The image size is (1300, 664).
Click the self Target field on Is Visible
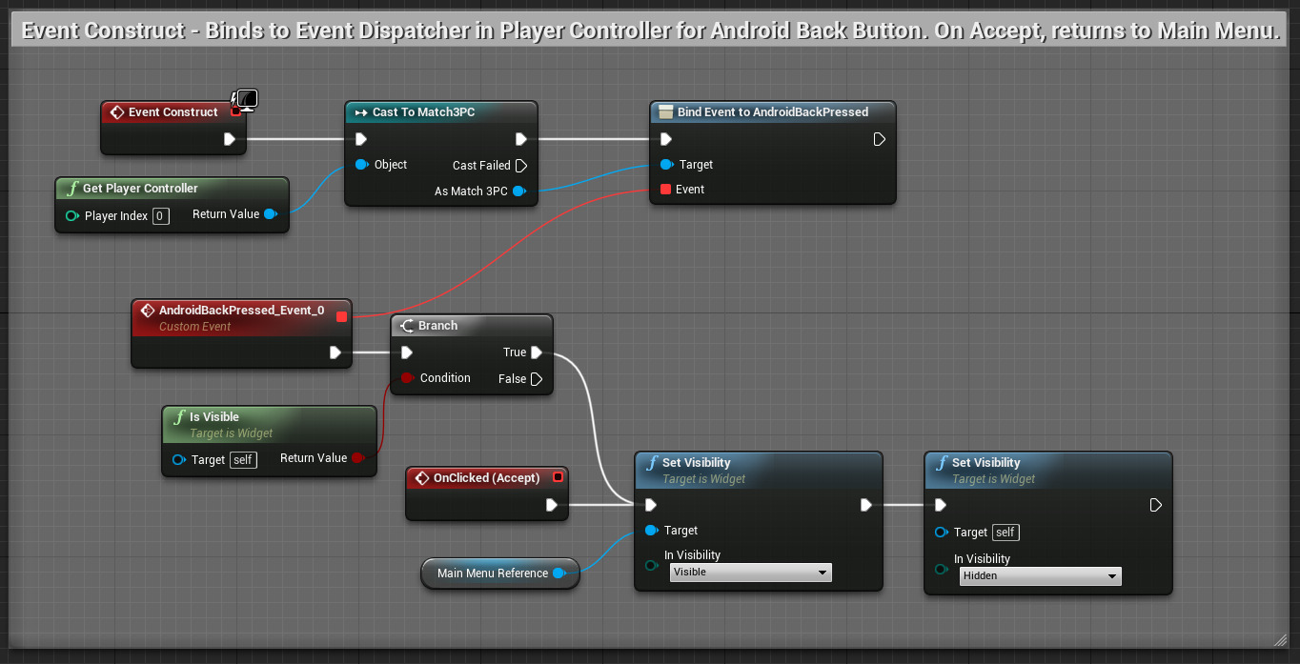click(x=243, y=459)
